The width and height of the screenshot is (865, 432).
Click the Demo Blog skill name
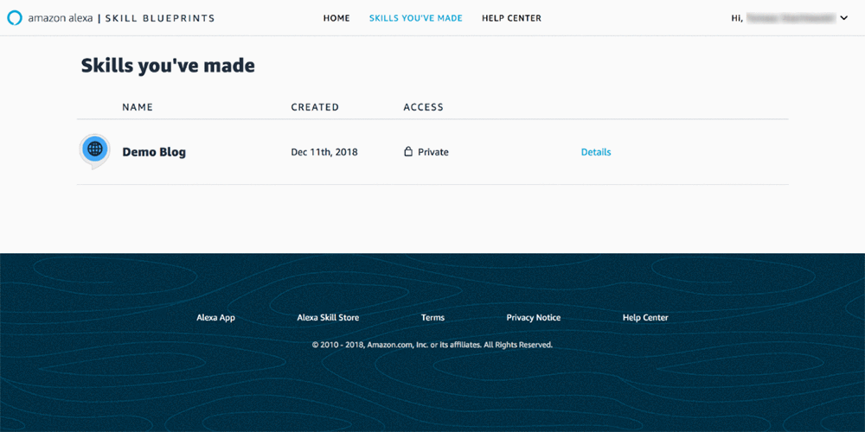point(154,152)
